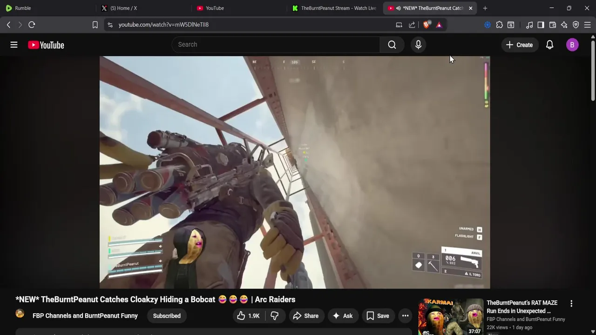
Task: Open the account avatar menu
Action: point(572,45)
